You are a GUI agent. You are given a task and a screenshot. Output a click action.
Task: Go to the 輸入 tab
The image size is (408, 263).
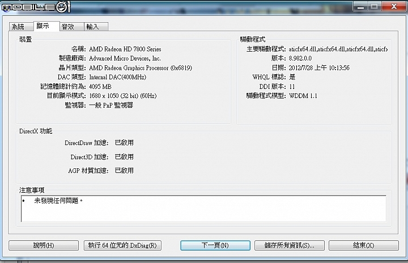[96, 27]
